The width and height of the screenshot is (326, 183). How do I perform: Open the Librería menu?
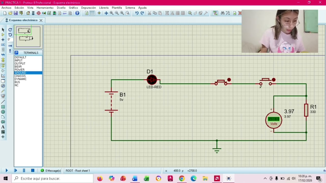[x=104, y=8]
